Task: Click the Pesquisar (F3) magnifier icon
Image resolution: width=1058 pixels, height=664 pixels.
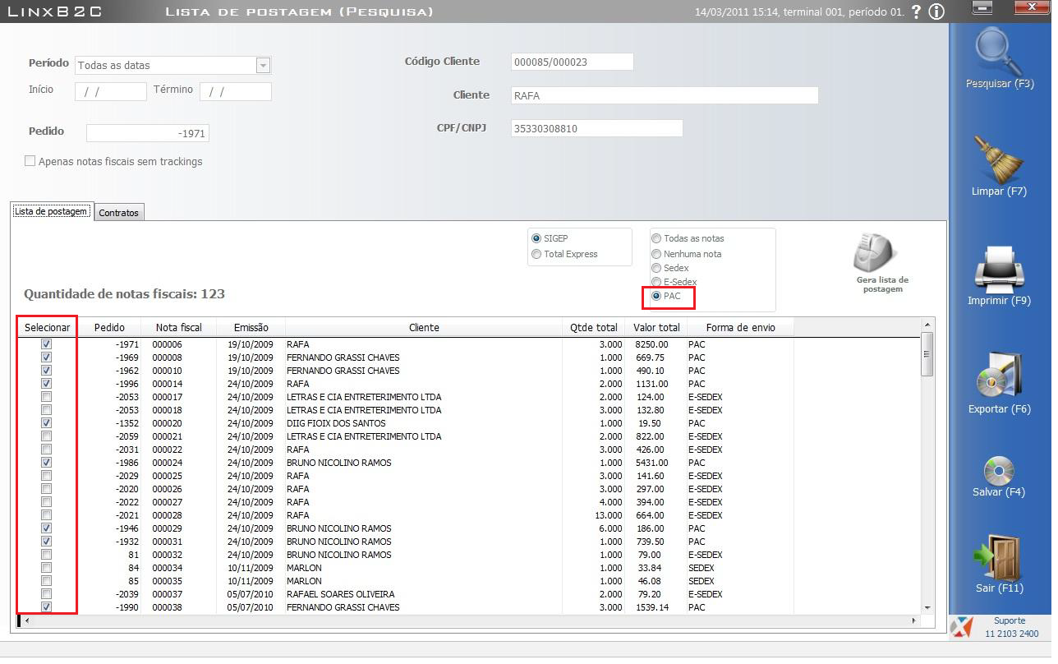Action: (999, 53)
